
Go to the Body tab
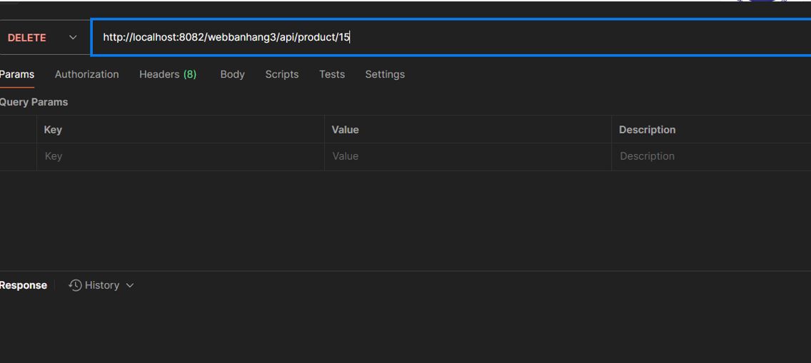232,74
